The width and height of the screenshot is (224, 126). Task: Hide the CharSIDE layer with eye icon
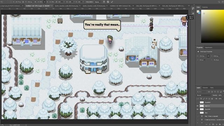coord(197,109)
